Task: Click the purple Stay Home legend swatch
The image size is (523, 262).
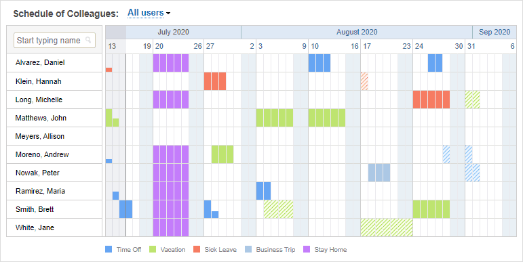Action: (307, 249)
